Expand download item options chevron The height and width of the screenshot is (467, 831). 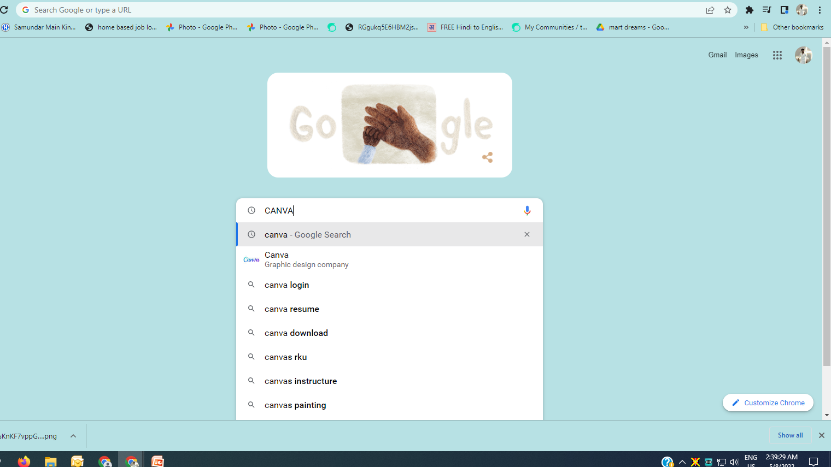click(x=73, y=436)
